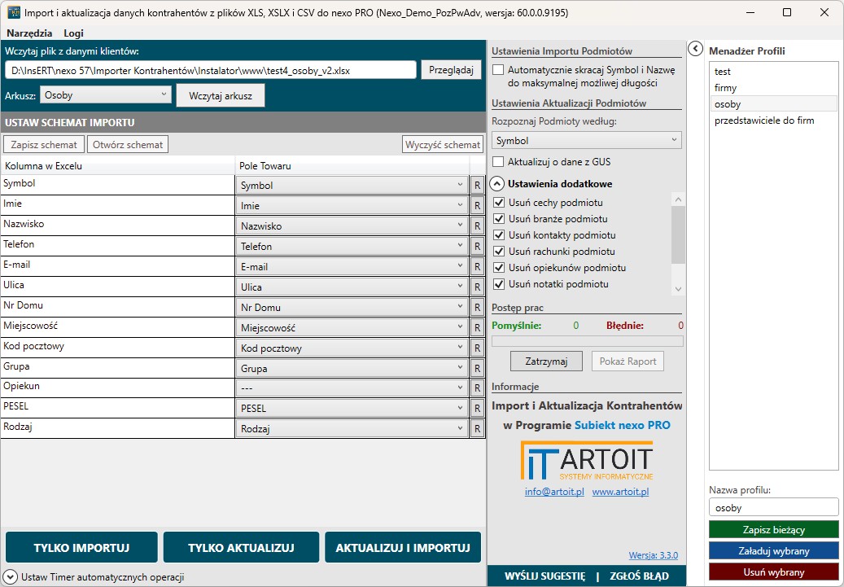Screen dimensions: 844x587
Task: Uncheck Usuń cechy podmiotu
Action: (x=499, y=203)
